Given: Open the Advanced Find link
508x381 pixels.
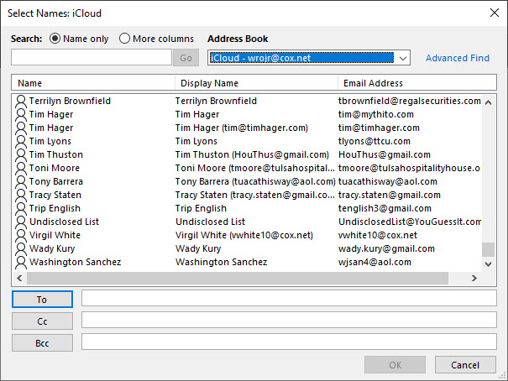Looking at the screenshot, I should click(458, 58).
